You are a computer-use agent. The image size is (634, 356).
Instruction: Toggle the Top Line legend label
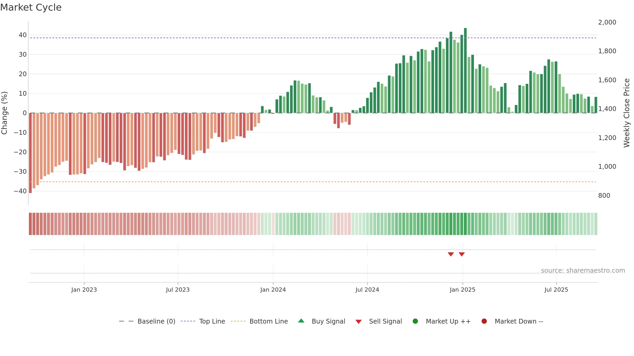[212, 321]
